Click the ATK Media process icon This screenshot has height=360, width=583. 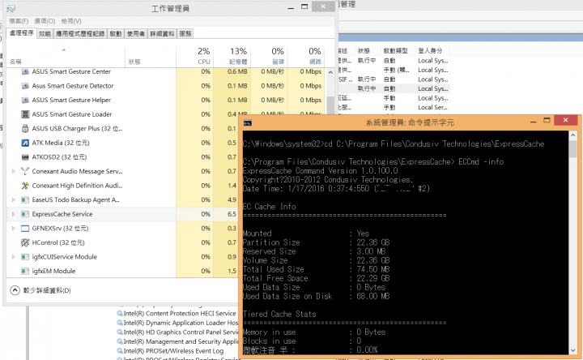(25, 143)
